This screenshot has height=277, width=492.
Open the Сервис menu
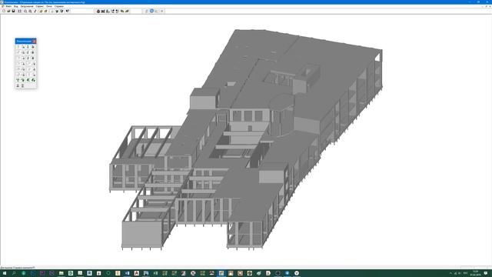(40, 6)
